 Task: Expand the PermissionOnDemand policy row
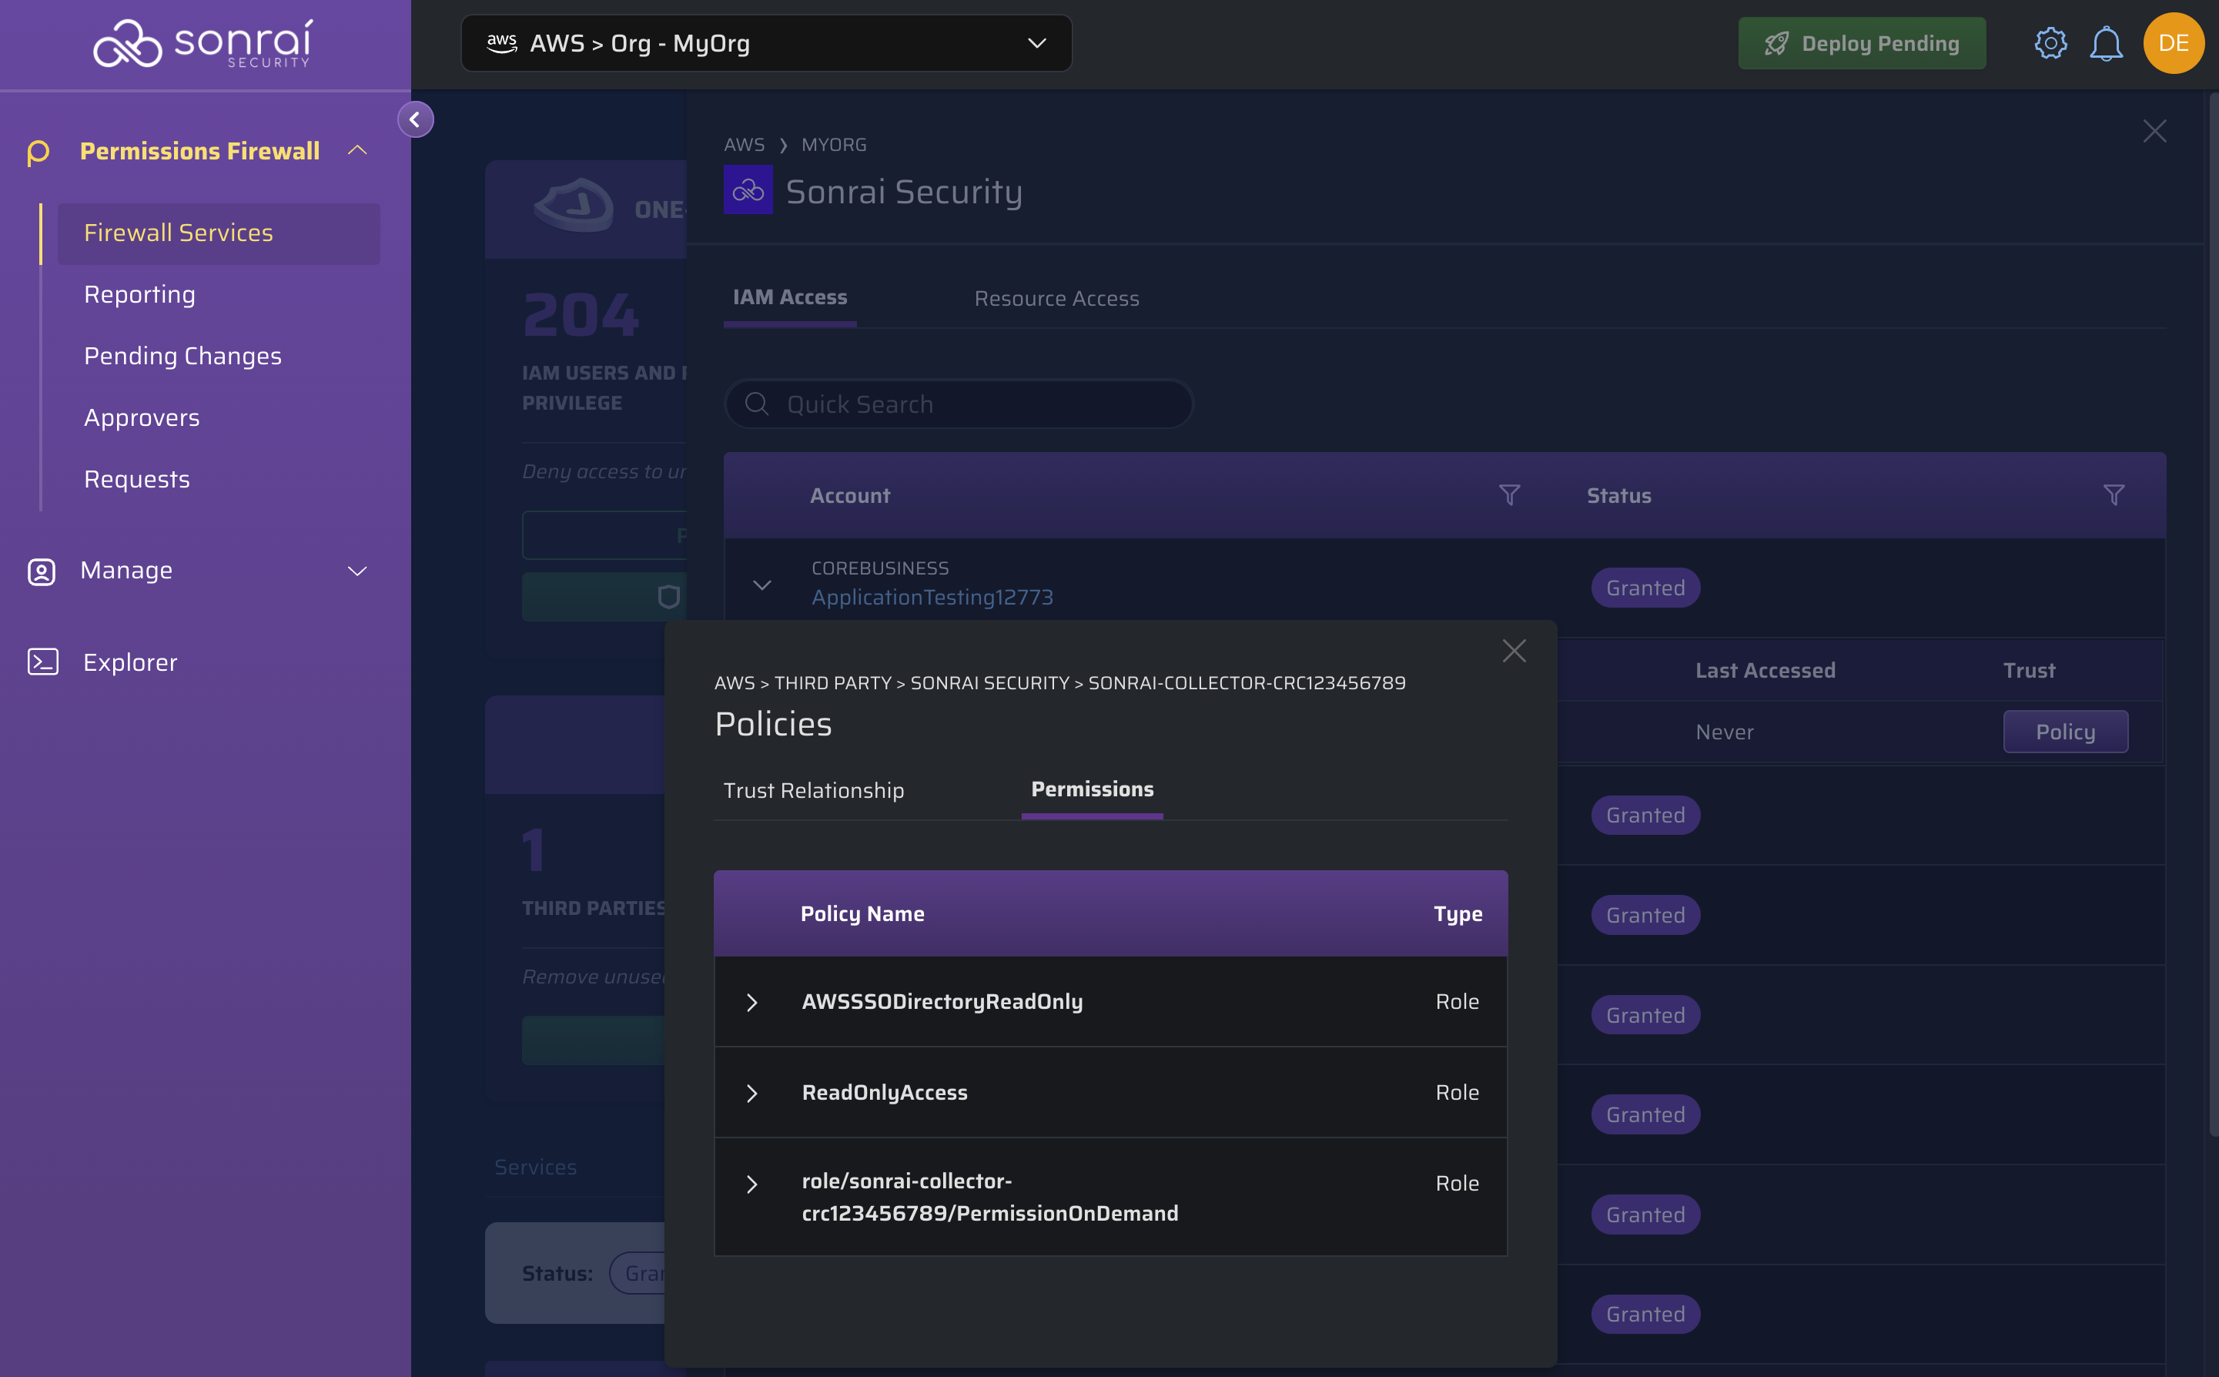752,1184
